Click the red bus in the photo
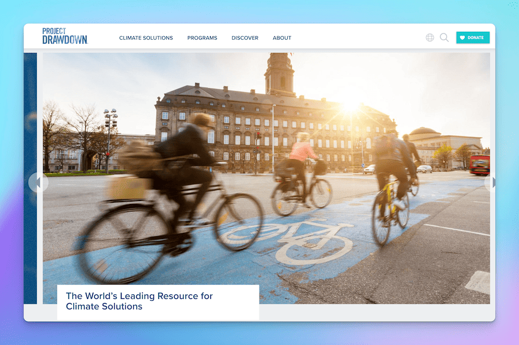519x345 pixels. pyautogui.click(x=479, y=165)
